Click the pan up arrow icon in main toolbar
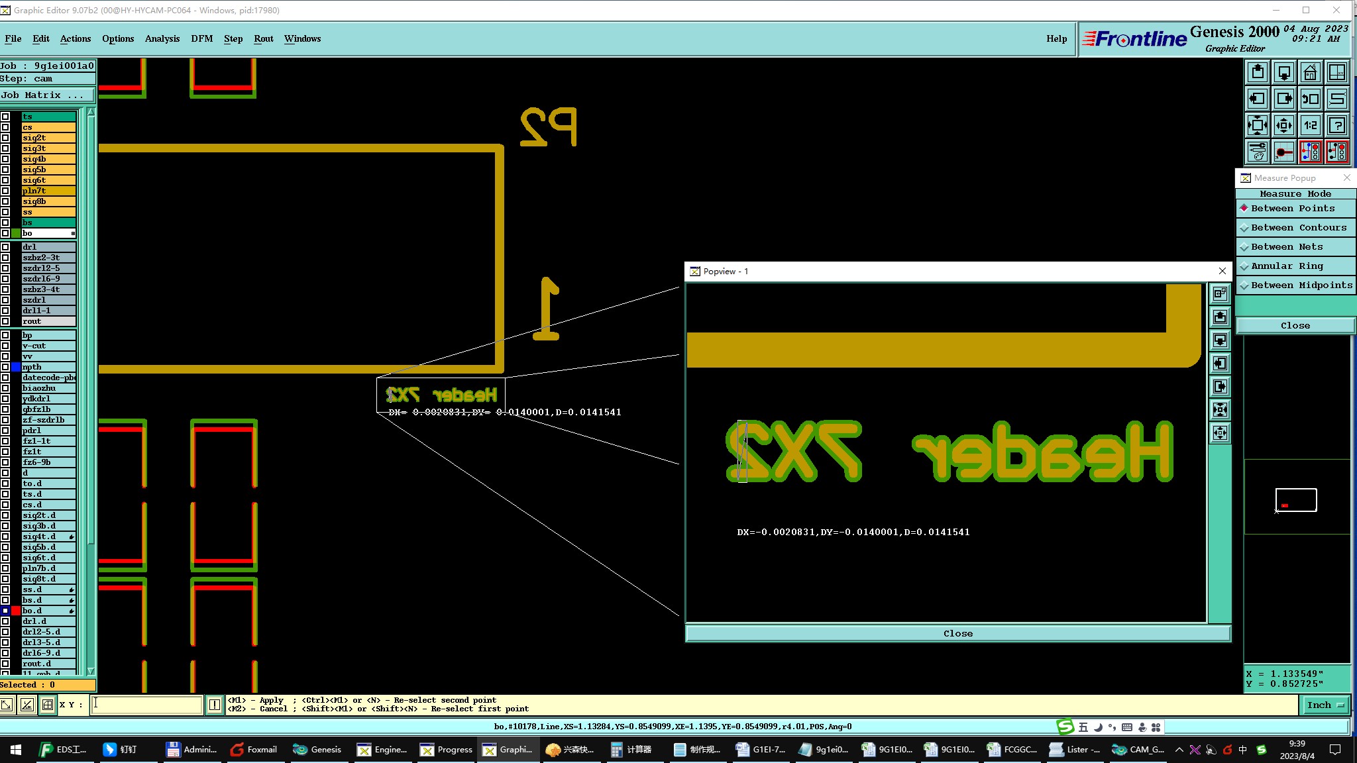Screen dimensions: 1357x763 [1257, 73]
